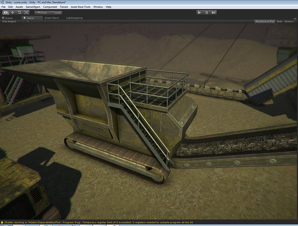
Task: Expand the Gizmos dropdown
Action: point(290,22)
